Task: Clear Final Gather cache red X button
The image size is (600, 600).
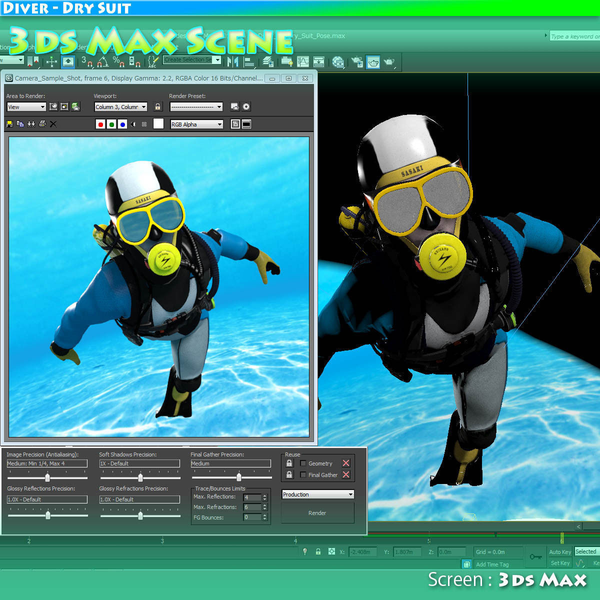Action: [346, 474]
